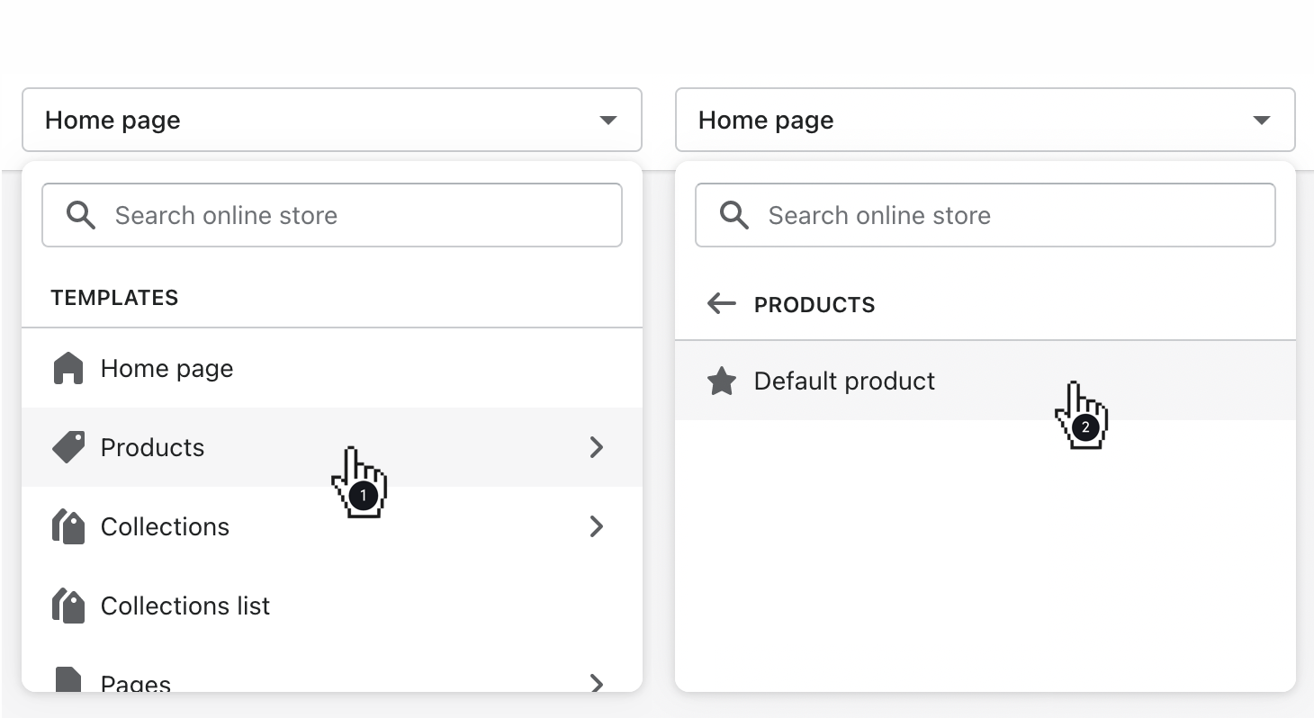Select Default product from PRODUCTS list
Screen dimensions: 1314x718
pyautogui.click(x=844, y=381)
